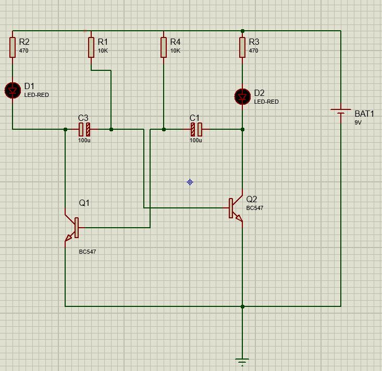Click LED-RED text beside D1
382x371 pixels.
coord(36,95)
